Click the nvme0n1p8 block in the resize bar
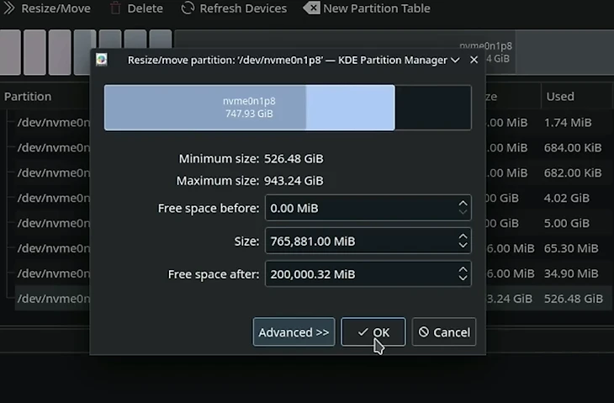 [249, 107]
